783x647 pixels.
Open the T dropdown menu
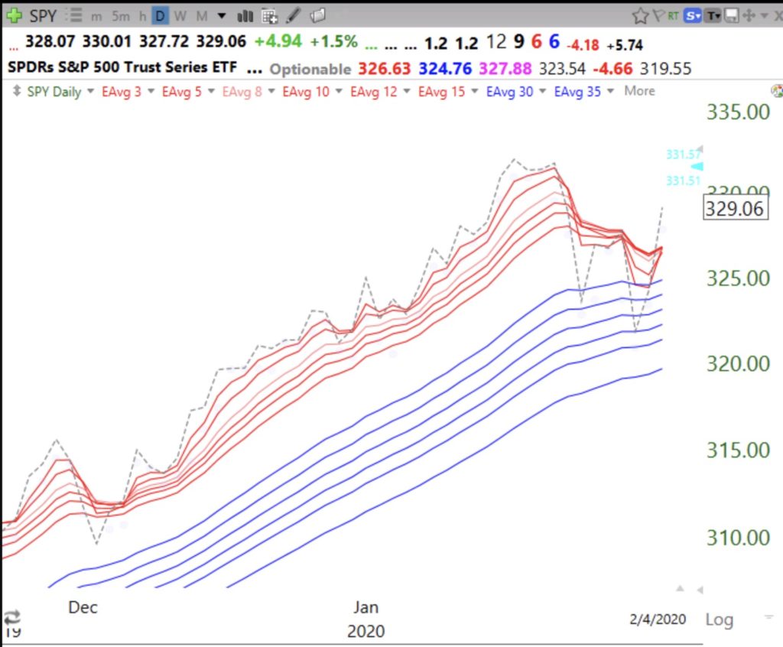tap(713, 15)
